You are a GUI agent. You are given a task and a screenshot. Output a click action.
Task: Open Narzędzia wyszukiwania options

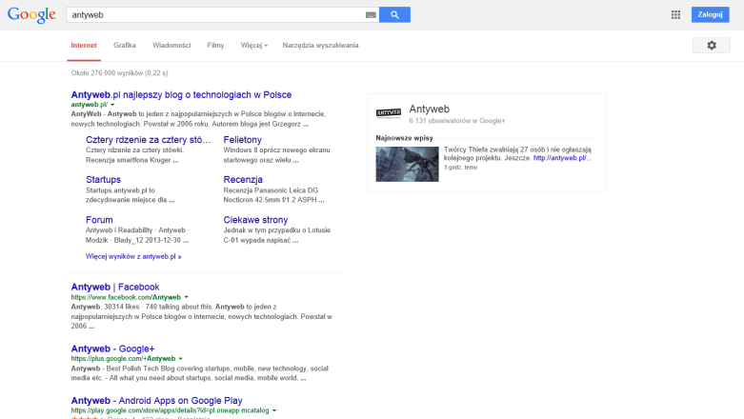coord(320,46)
